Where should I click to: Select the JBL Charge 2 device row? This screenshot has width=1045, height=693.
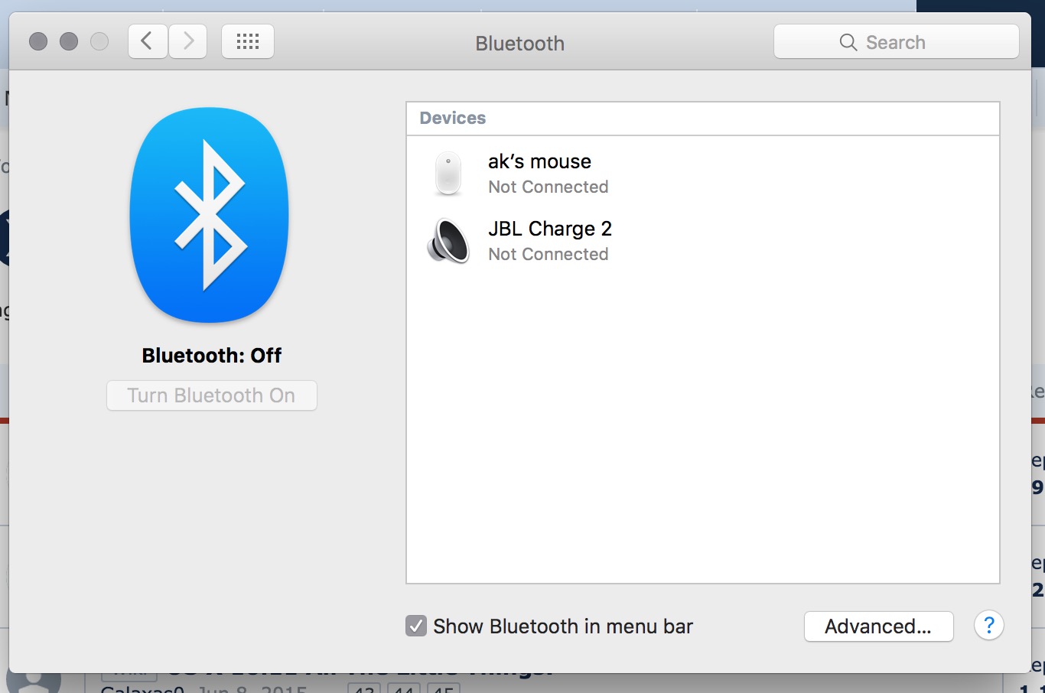coord(703,241)
